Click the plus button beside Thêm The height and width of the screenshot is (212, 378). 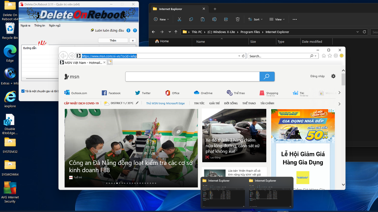(133, 40)
